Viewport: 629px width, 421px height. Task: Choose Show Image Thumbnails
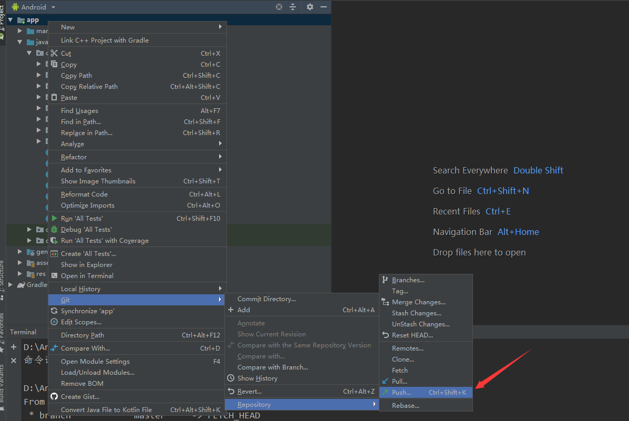(x=137, y=181)
